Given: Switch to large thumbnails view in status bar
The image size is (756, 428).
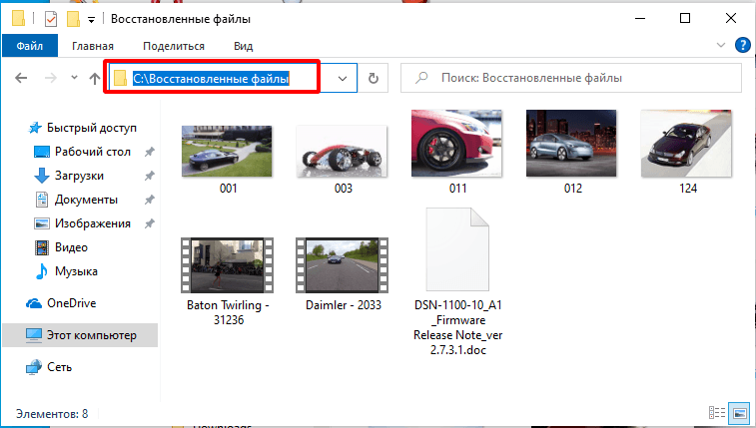Looking at the screenshot, I should pyautogui.click(x=740, y=413).
